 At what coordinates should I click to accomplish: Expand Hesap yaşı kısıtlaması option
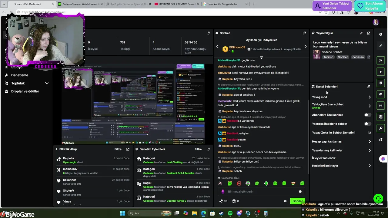tap(370, 141)
